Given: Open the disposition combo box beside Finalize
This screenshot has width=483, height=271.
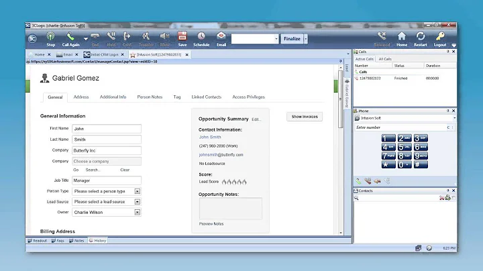Looking at the screenshot, I should pyautogui.click(x=255, y=39).
